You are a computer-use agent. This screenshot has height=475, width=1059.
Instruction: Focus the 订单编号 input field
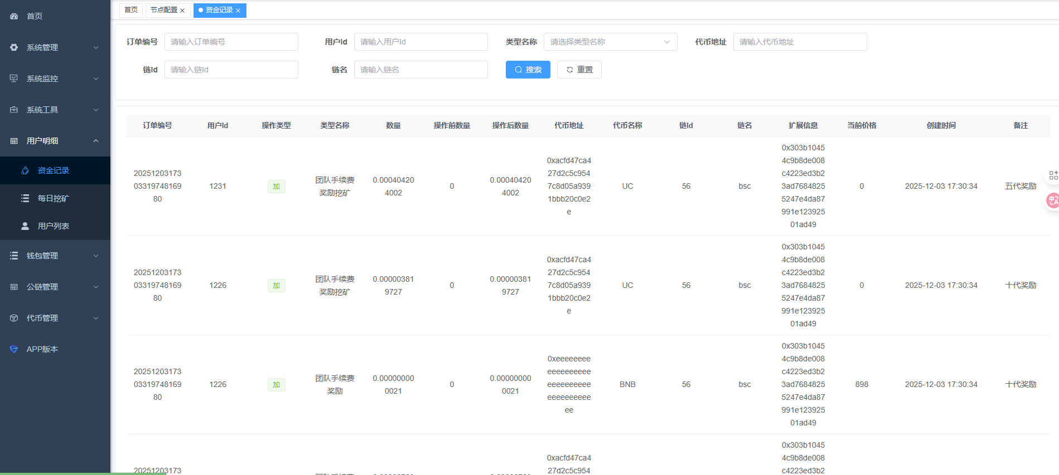pos(231,42)
